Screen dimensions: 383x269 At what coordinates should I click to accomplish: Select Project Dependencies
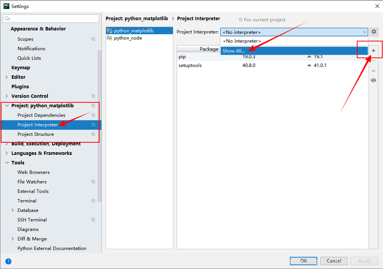pyautogui.click(x=41, y=115)
